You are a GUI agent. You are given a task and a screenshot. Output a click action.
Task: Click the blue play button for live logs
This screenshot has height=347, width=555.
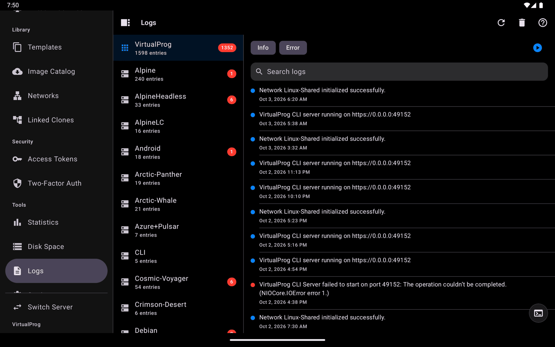pyautogui.click(x=537, y=48)
